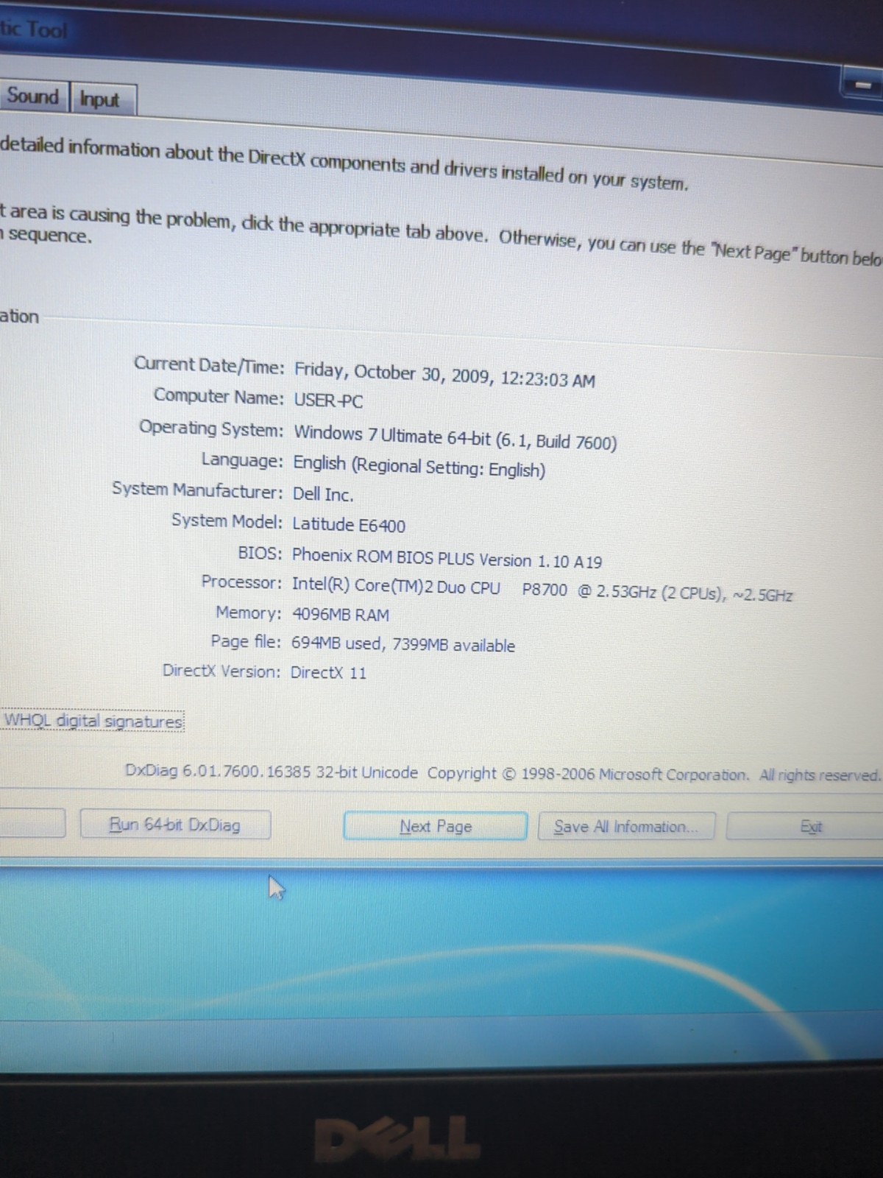Select the '4096MB RAM' memory value
The height and width of the screenshot is (1178, 883).
[x=341, y=614]
